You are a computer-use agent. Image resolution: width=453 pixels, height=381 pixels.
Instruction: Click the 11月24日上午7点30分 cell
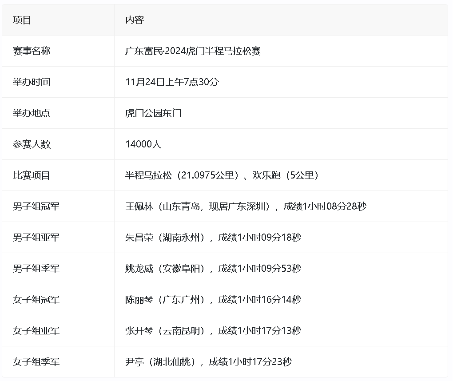(172, 82)
